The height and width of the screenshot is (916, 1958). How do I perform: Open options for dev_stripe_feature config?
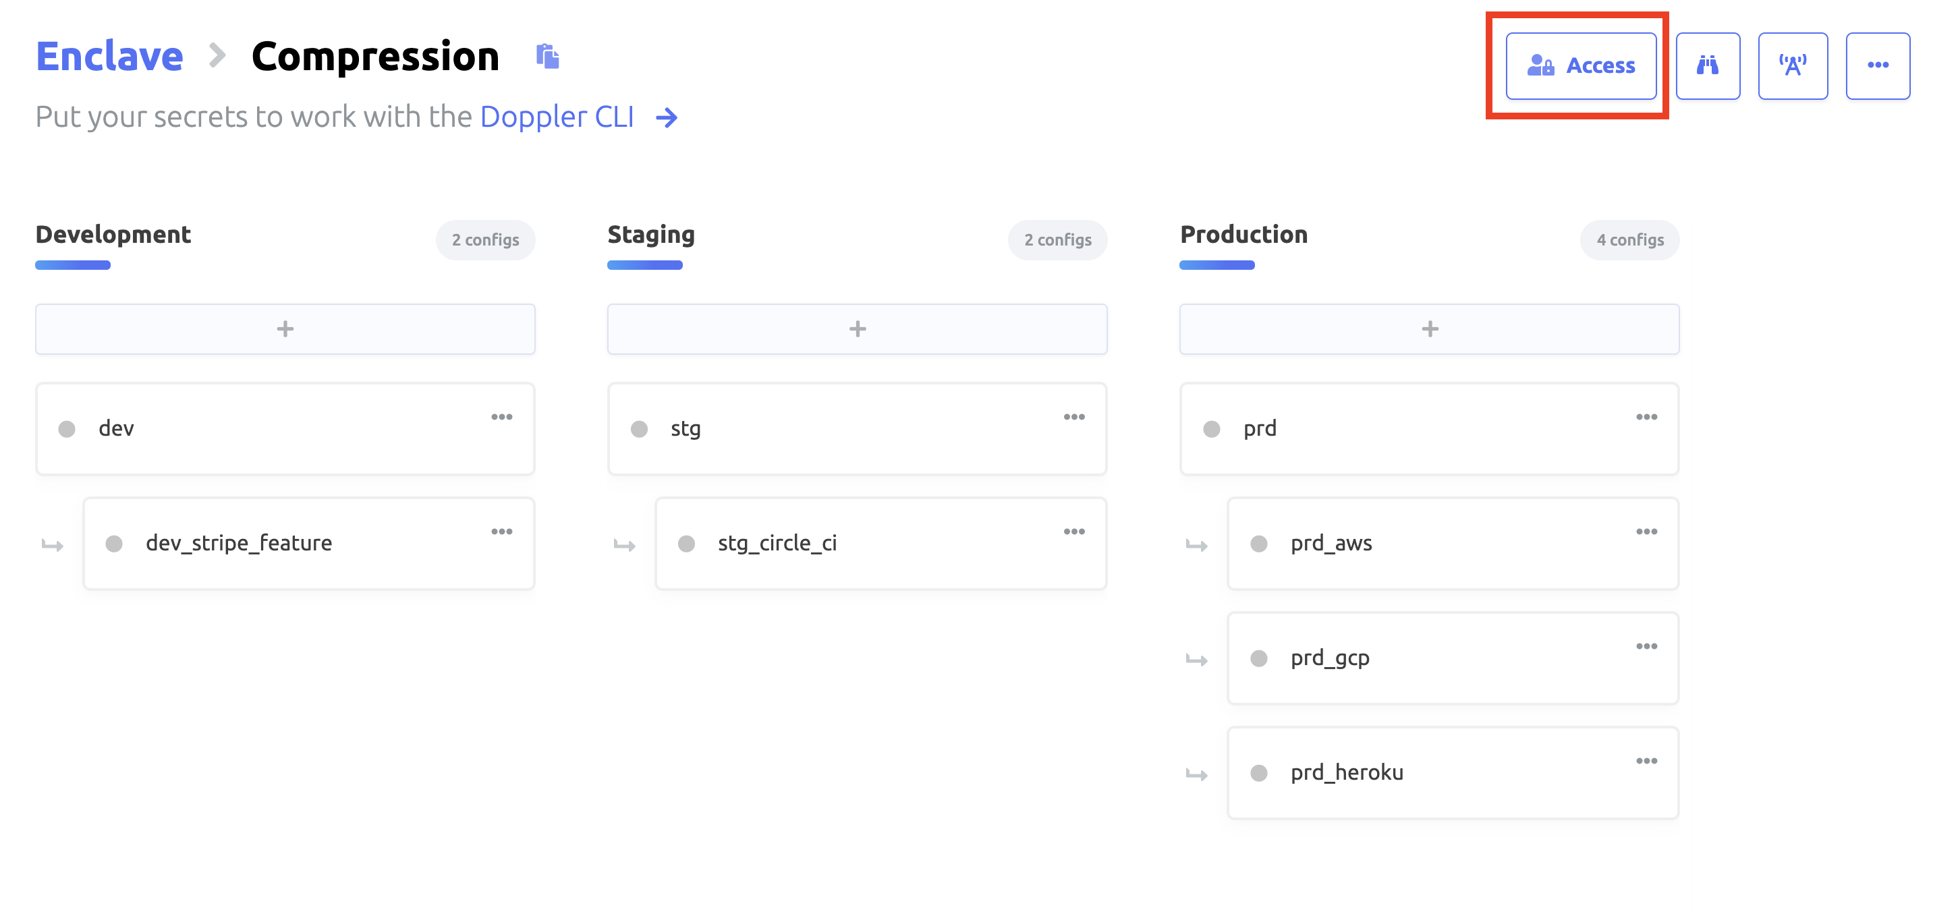coord(502,532)
